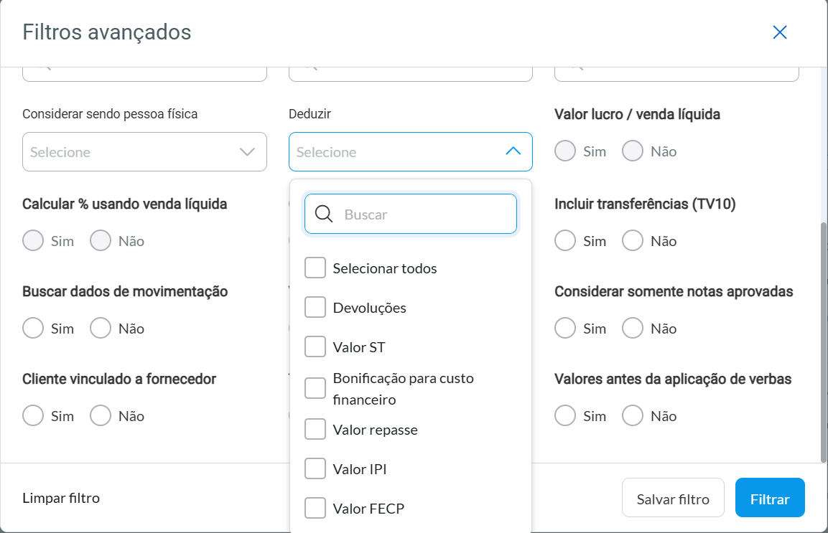Image resolution: width=828 pixels, height=533 pixels.
Task: Open the Considerar sendo pessoa física dropdown
Action: [246, 151]
